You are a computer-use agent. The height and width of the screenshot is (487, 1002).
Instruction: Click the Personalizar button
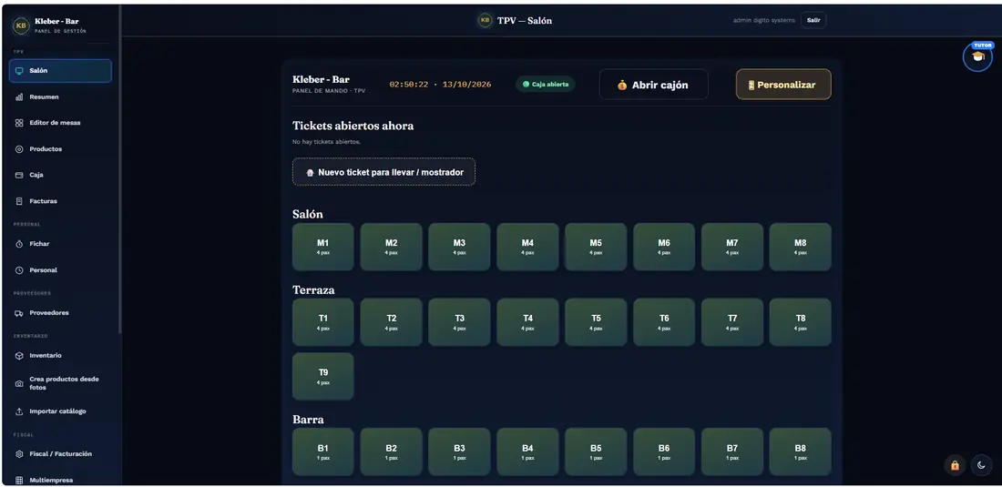(783, 85)
